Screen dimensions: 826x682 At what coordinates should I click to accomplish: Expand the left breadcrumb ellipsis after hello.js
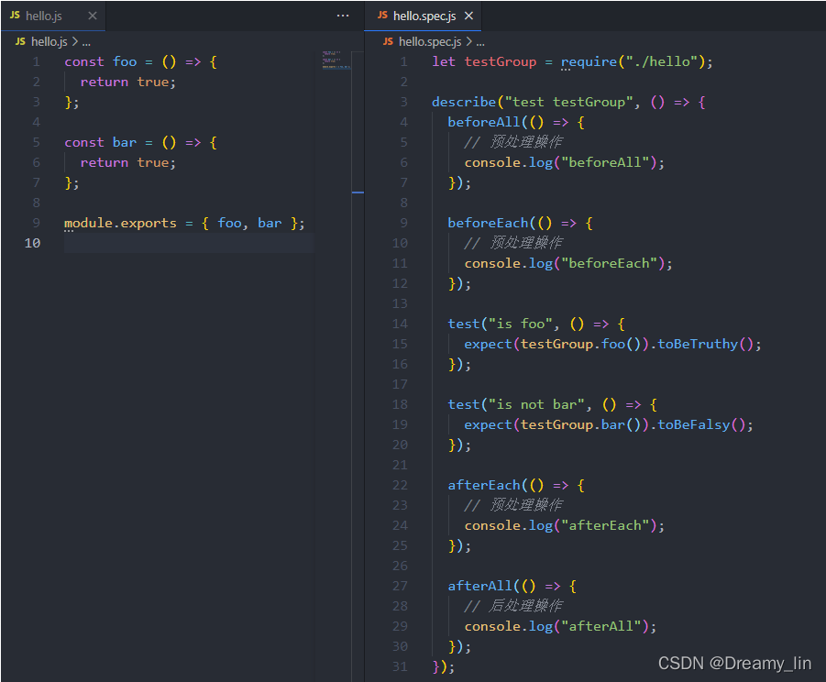[86, 43]
